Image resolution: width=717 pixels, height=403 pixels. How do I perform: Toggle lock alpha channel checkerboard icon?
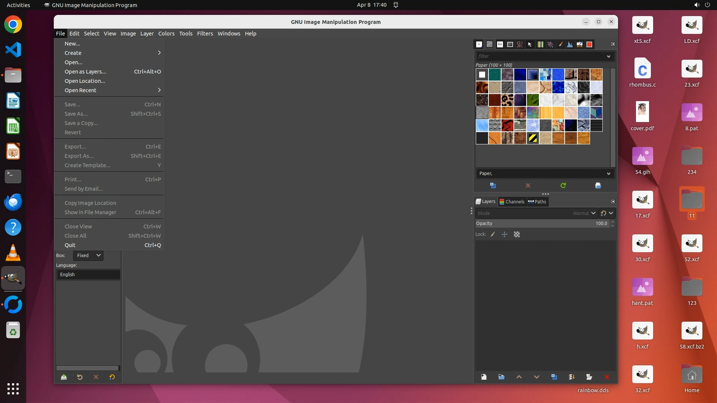[x=517, y=234]
